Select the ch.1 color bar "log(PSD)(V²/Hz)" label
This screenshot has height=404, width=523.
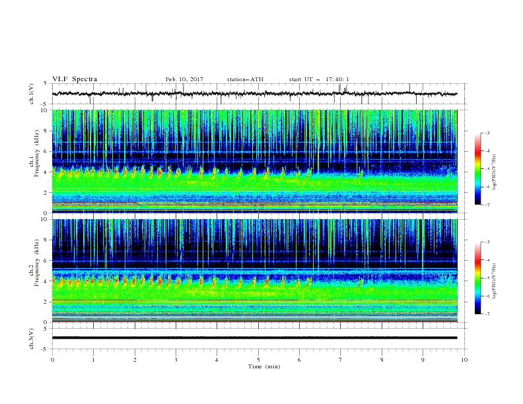[494, 172]
